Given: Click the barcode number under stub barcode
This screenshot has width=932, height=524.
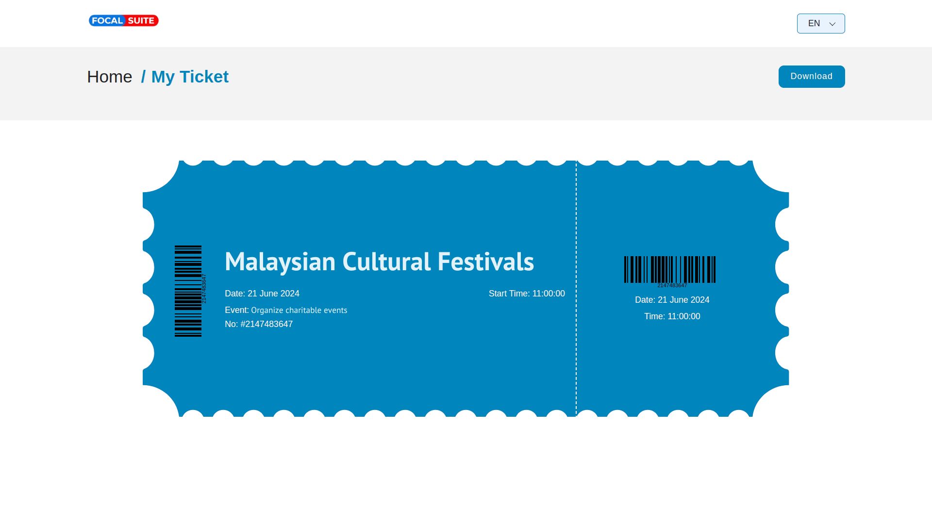Looking at the screenshot, I should tap(672, 285).
